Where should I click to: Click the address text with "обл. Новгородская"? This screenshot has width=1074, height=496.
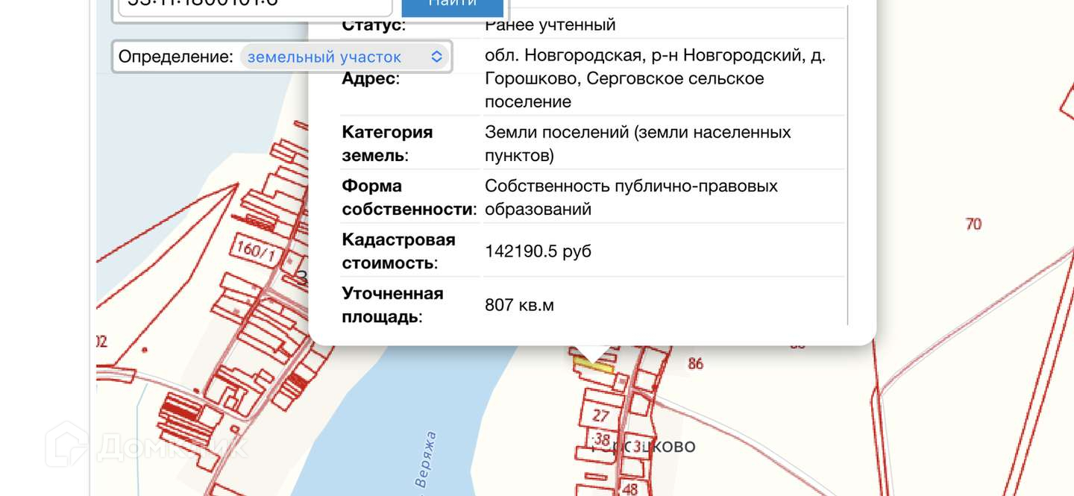655,78
